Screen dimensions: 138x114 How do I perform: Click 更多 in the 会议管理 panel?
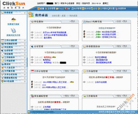pos(74,46)
